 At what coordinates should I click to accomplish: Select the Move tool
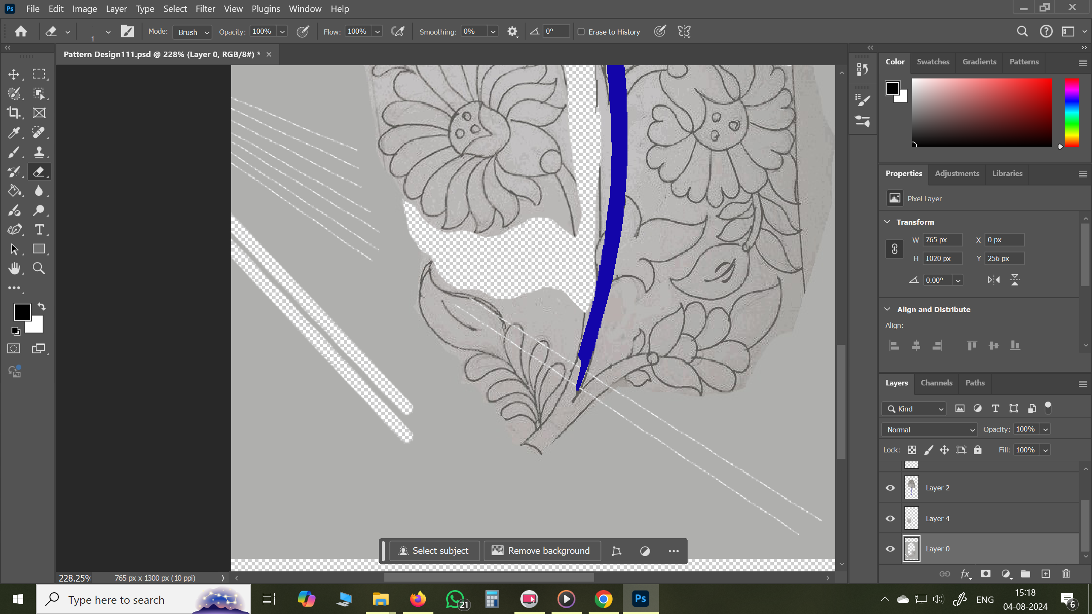(x=14, y=74)
